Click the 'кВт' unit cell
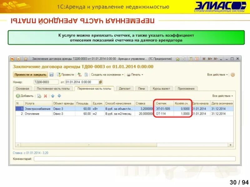Viewport: 250px width, 187px height. point(98,109)
